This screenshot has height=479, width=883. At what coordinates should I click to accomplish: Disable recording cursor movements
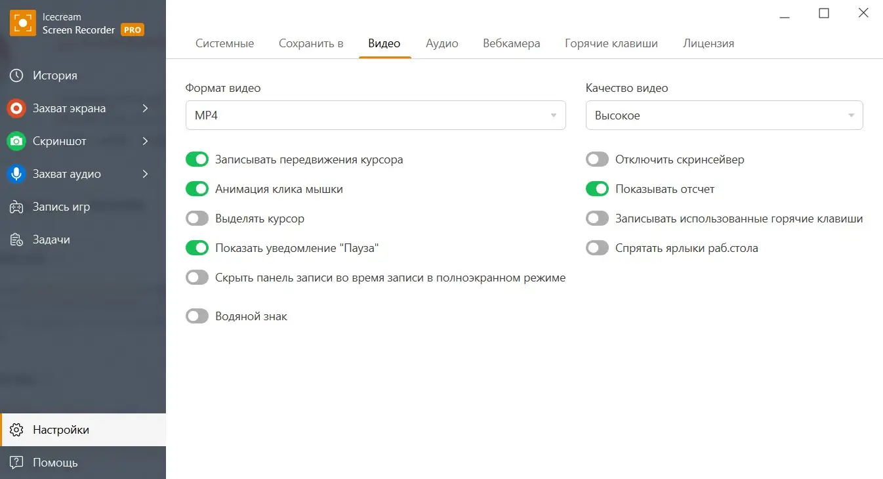tap(197, 159)
